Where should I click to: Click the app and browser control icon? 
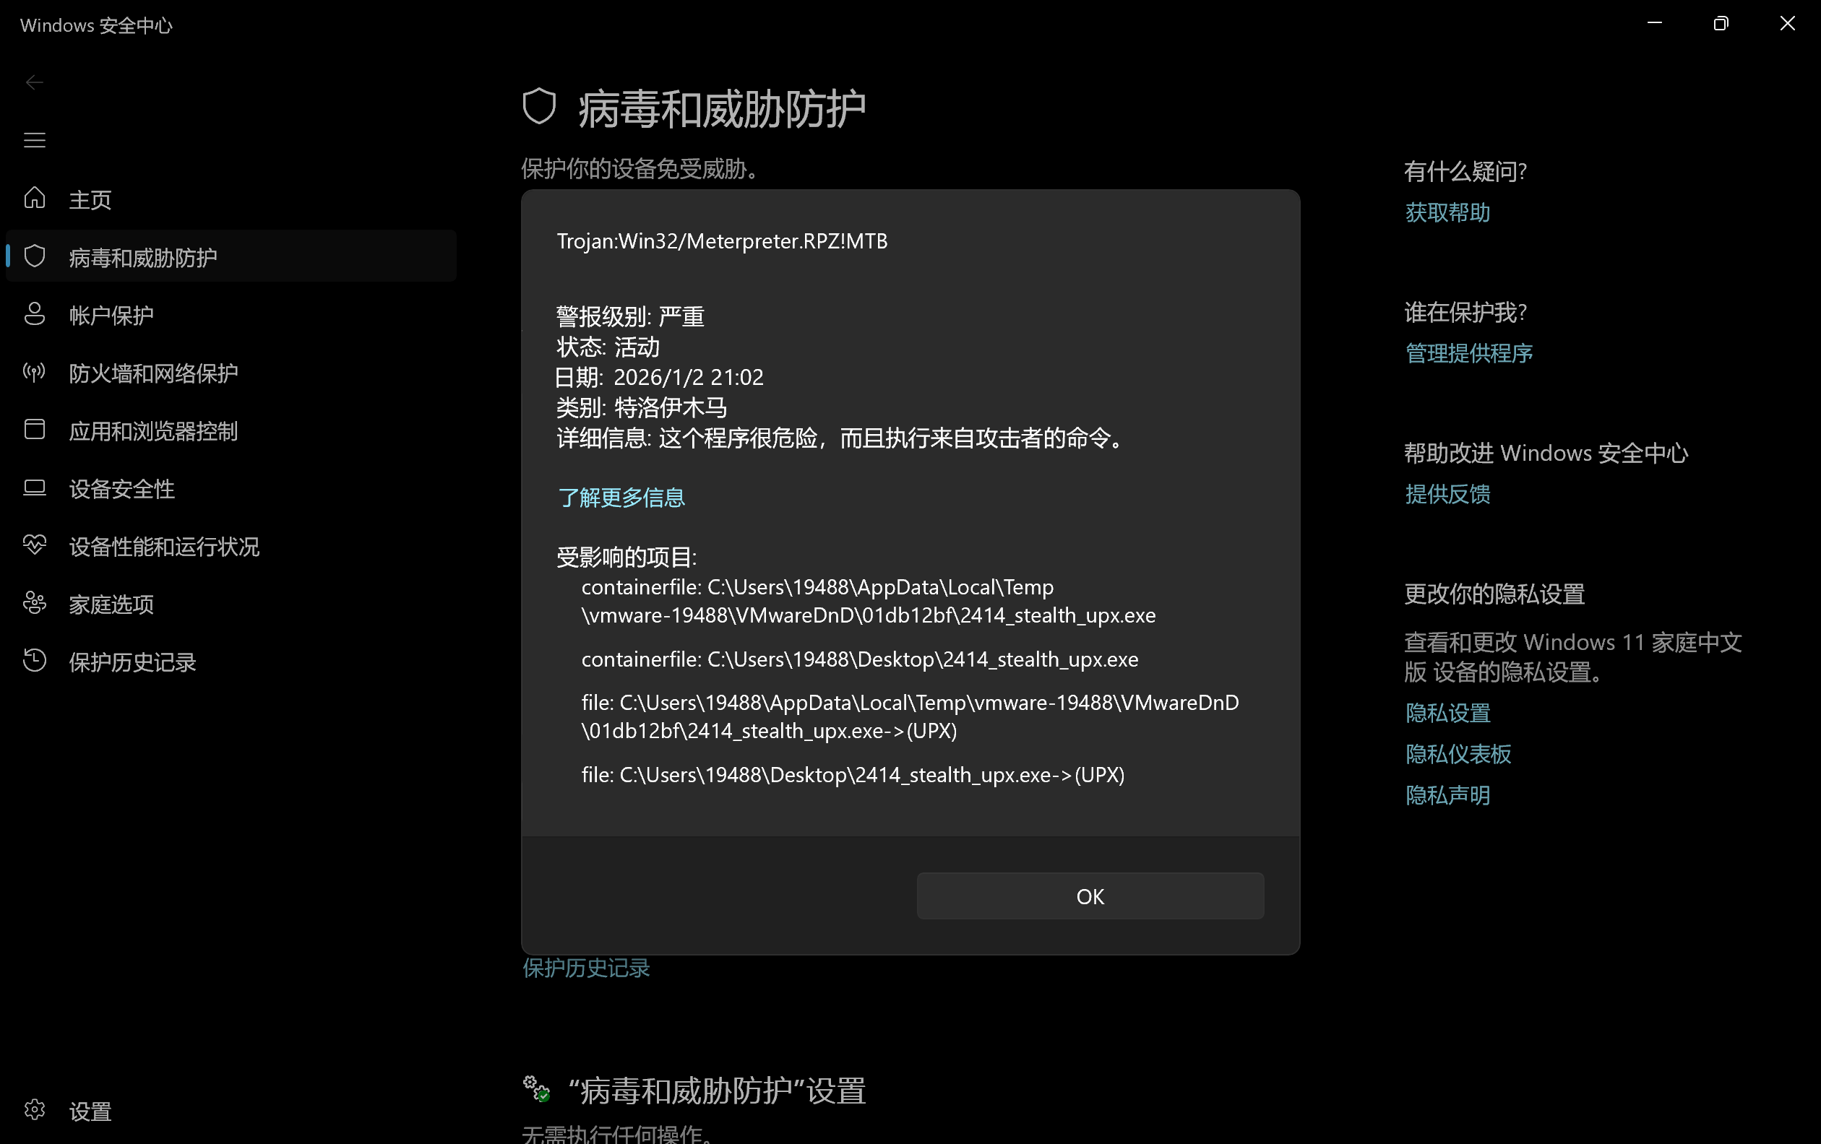click(35, 430)
